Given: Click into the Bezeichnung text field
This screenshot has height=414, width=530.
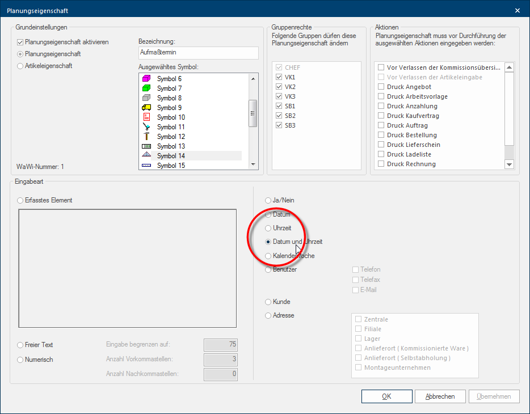Looking at the screenshot, I should 198,53.
